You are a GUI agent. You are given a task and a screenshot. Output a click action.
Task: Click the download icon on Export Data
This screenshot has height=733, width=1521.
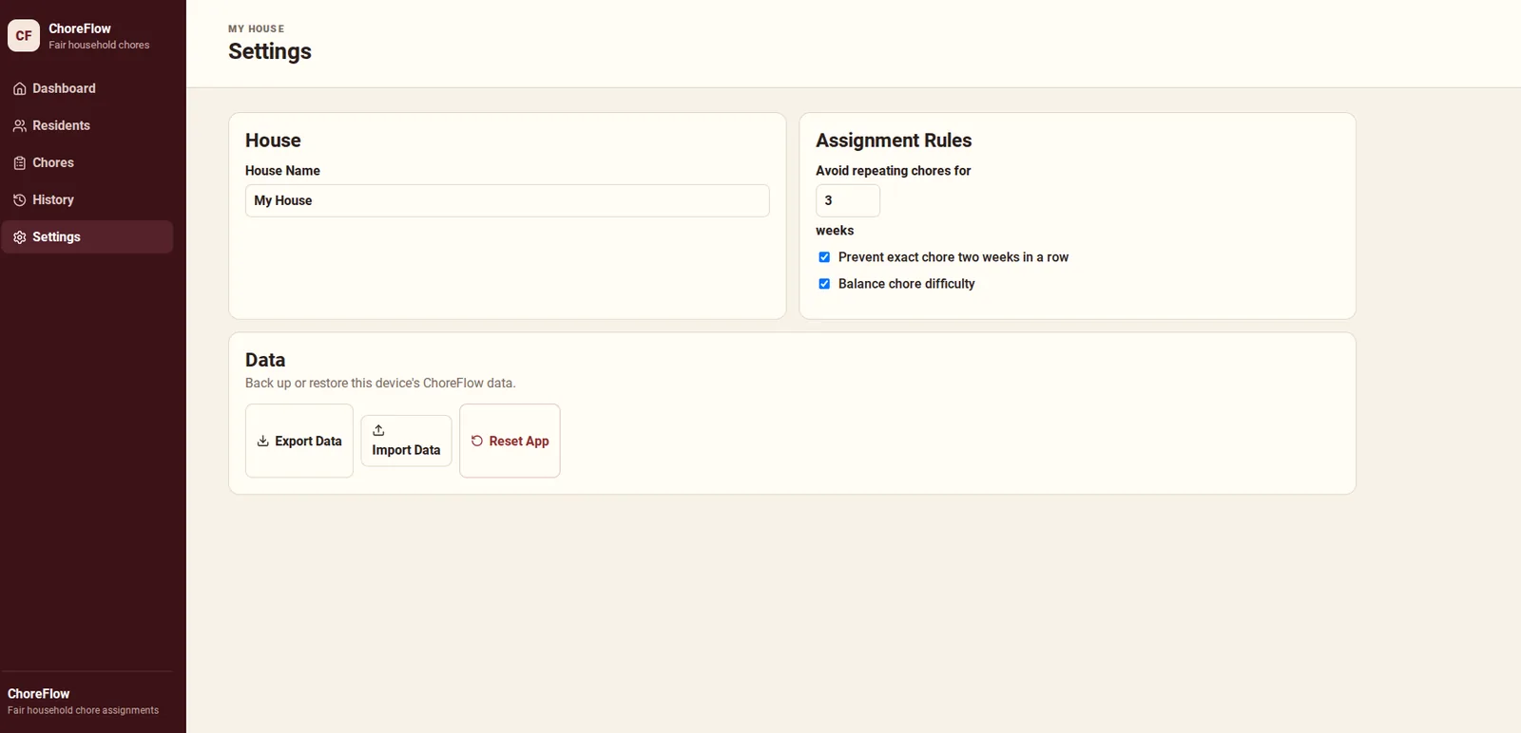[263, 441]
